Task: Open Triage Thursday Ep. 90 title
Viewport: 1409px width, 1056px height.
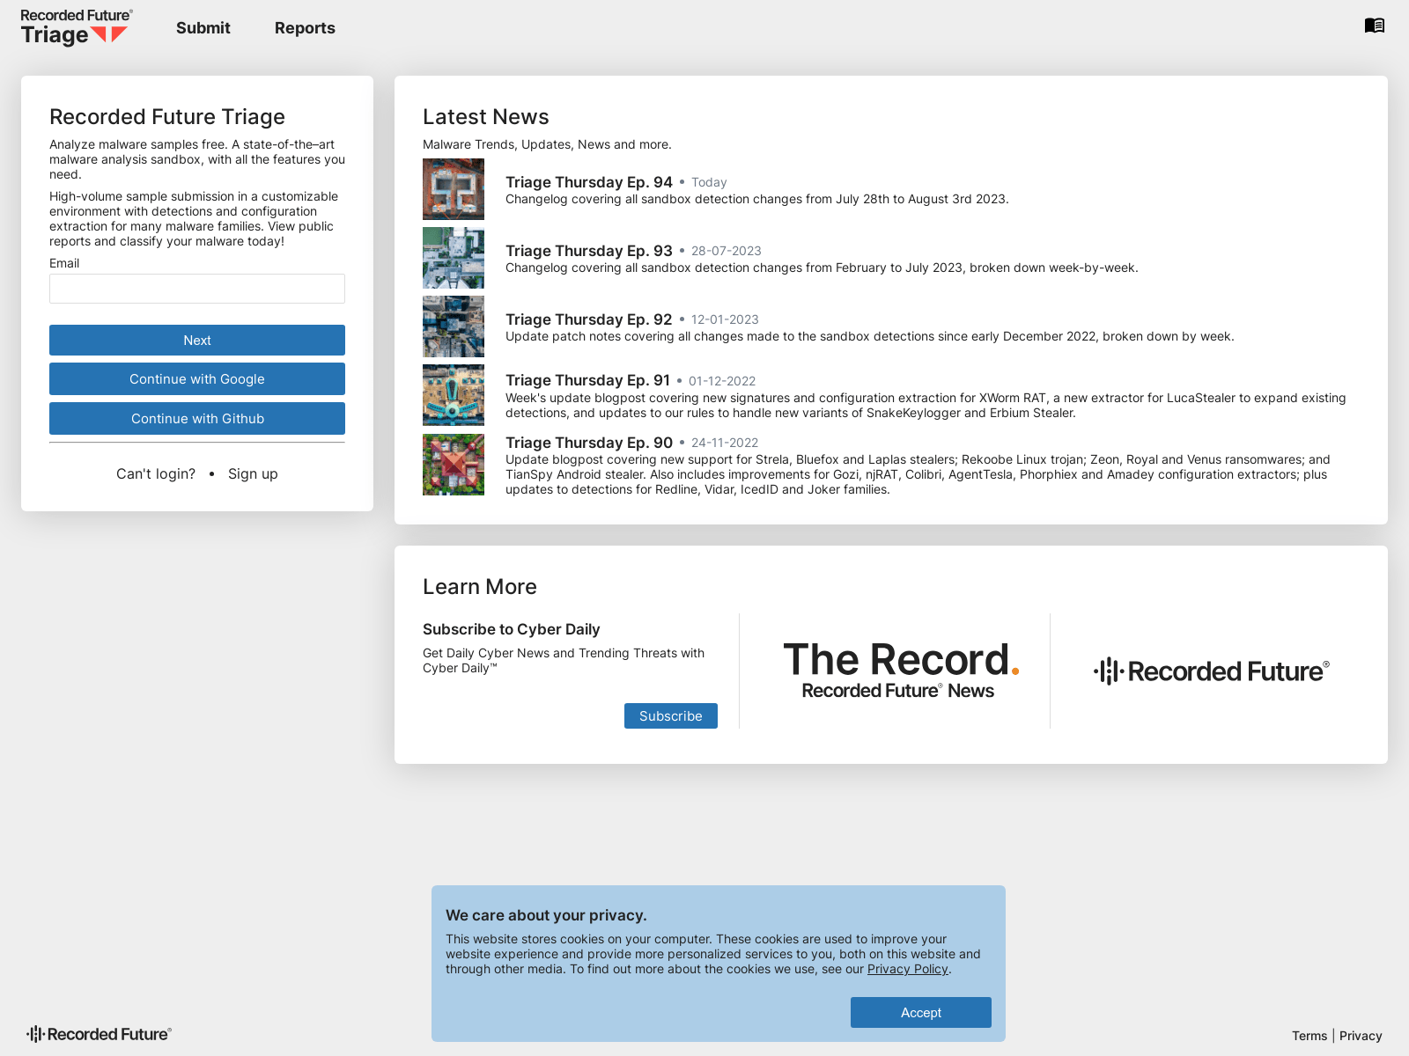Action: point(589,443)
